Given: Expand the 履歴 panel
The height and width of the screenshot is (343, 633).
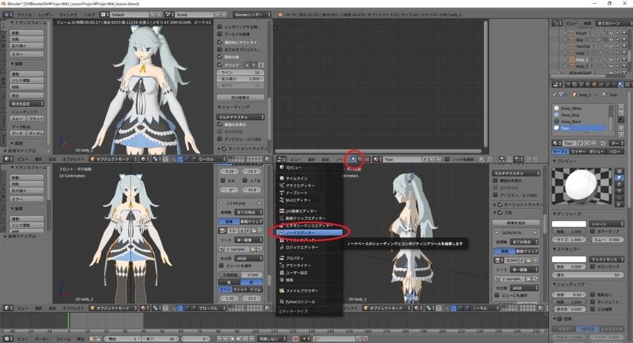Looking at the screenshot, I should tap(12, 143).
